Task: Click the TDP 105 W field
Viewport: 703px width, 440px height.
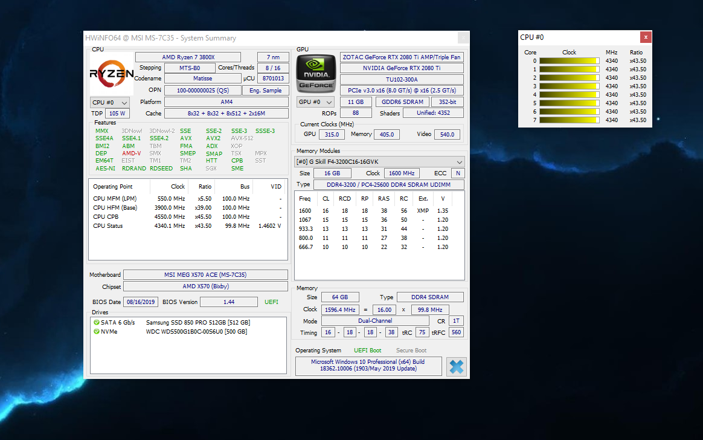Action: pos(117,114)
